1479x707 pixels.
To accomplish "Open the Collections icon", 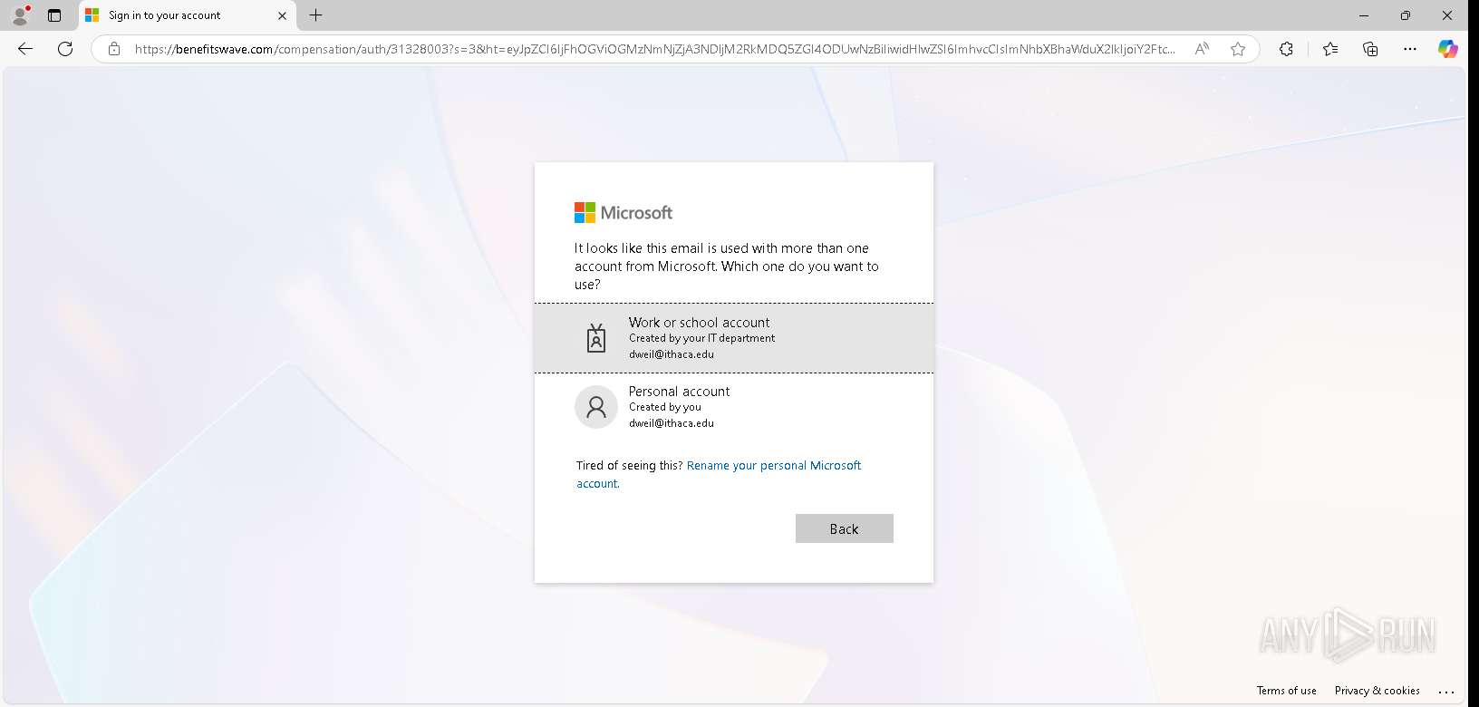I will pos(1370,49).
